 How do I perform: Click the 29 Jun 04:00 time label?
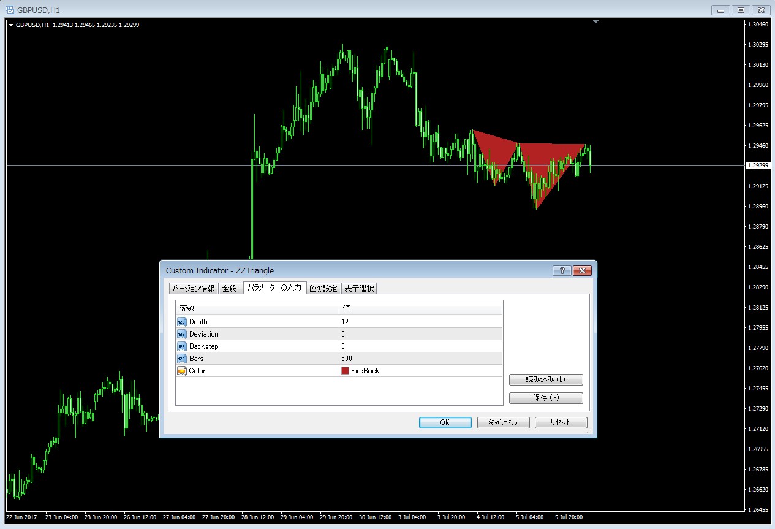coord(297,518)
